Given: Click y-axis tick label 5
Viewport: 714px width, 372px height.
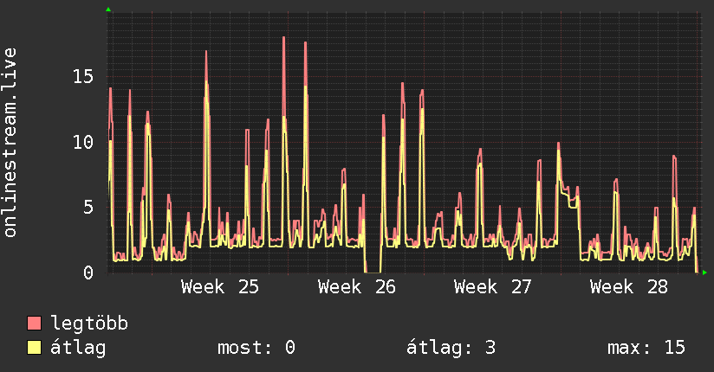Looking at the screenshot, I should click(88, 208).
